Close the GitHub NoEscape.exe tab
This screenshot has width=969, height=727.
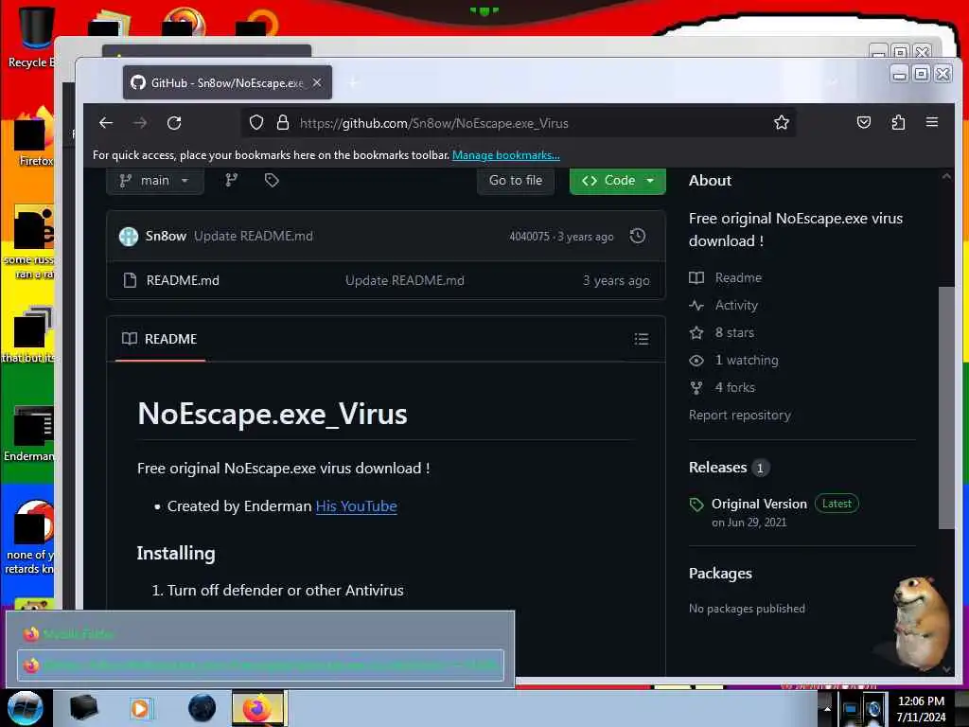[x=317, y=82]
